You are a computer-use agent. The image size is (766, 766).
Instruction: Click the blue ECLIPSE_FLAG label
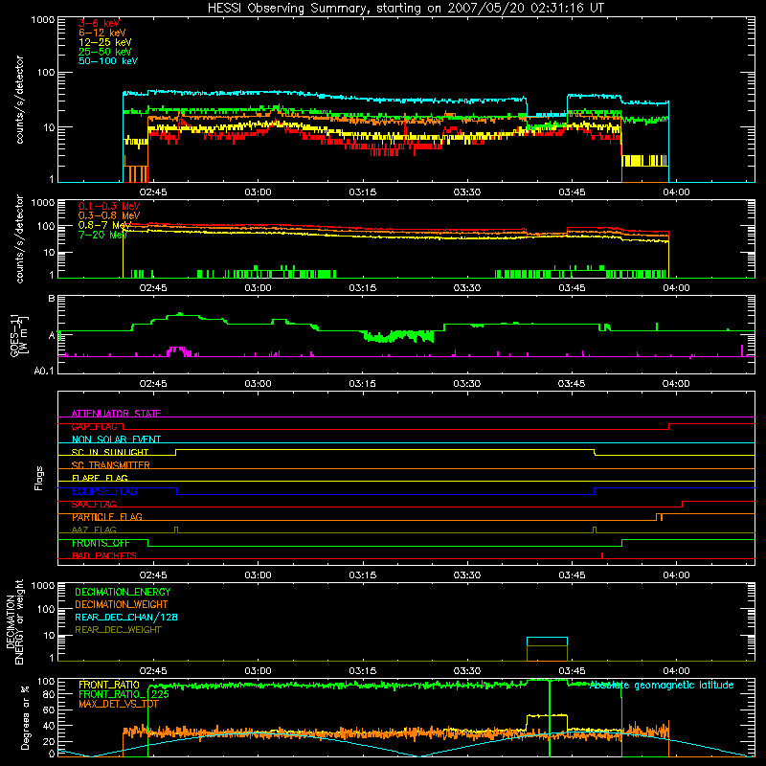(104, 491)
